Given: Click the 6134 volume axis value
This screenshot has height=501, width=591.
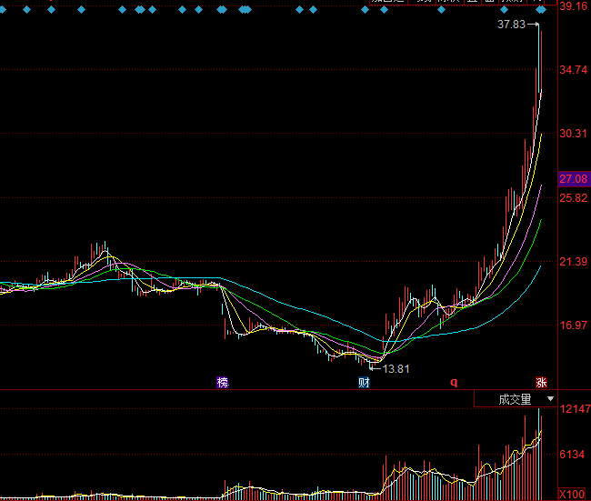Looking at the screenshot, I should point(575,454).
